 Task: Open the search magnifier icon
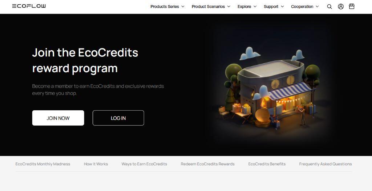click(329, 7)
